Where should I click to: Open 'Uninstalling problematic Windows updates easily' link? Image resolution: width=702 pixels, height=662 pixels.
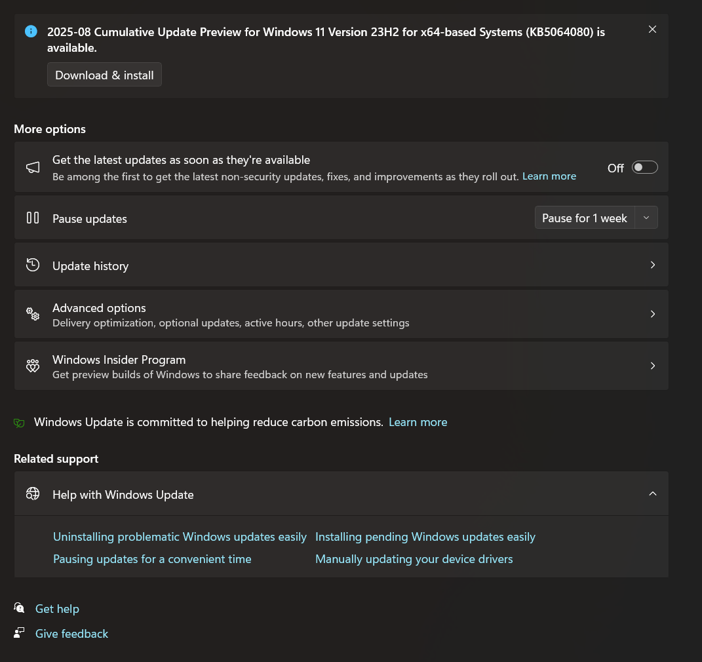tap(180, 537)
